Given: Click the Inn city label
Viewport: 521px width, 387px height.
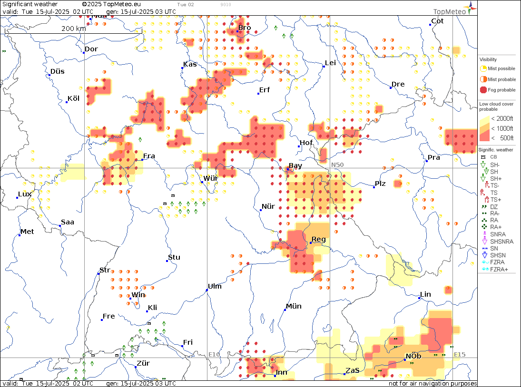Looking at the screenshot, I should 281,372.
